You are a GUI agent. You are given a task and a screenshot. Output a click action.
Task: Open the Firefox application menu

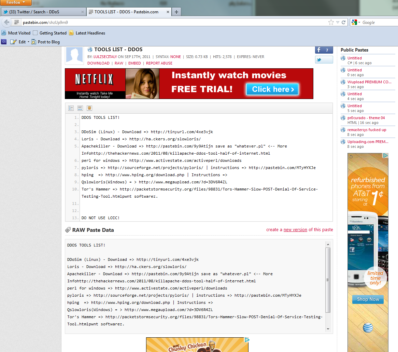[16, 2]
